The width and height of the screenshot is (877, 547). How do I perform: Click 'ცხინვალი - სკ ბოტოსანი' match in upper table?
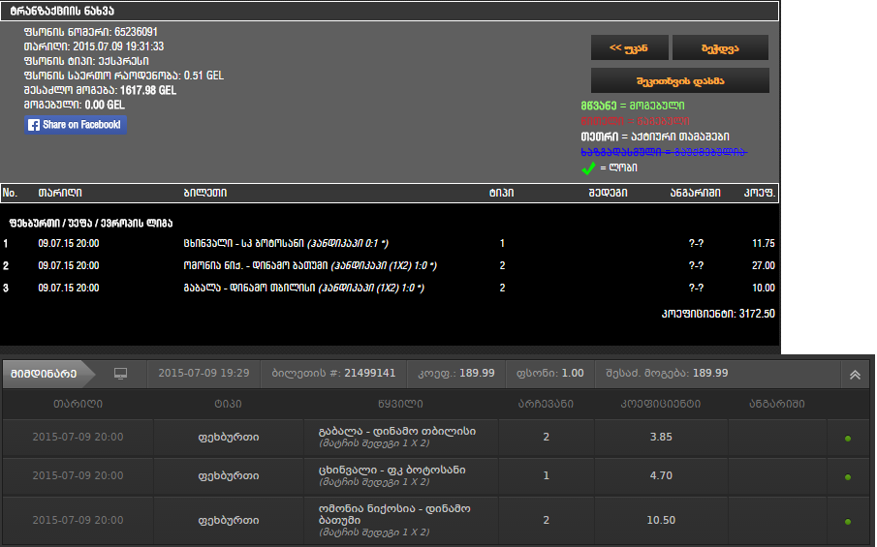286,244
